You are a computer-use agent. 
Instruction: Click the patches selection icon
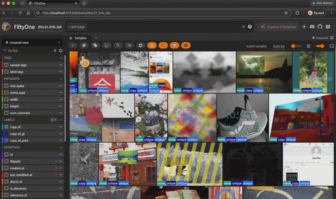(x=107, y=46)
